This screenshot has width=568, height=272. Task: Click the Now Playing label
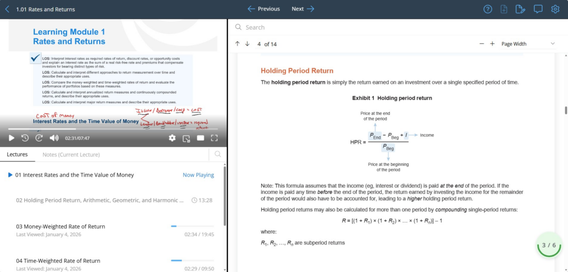[198, 175]
